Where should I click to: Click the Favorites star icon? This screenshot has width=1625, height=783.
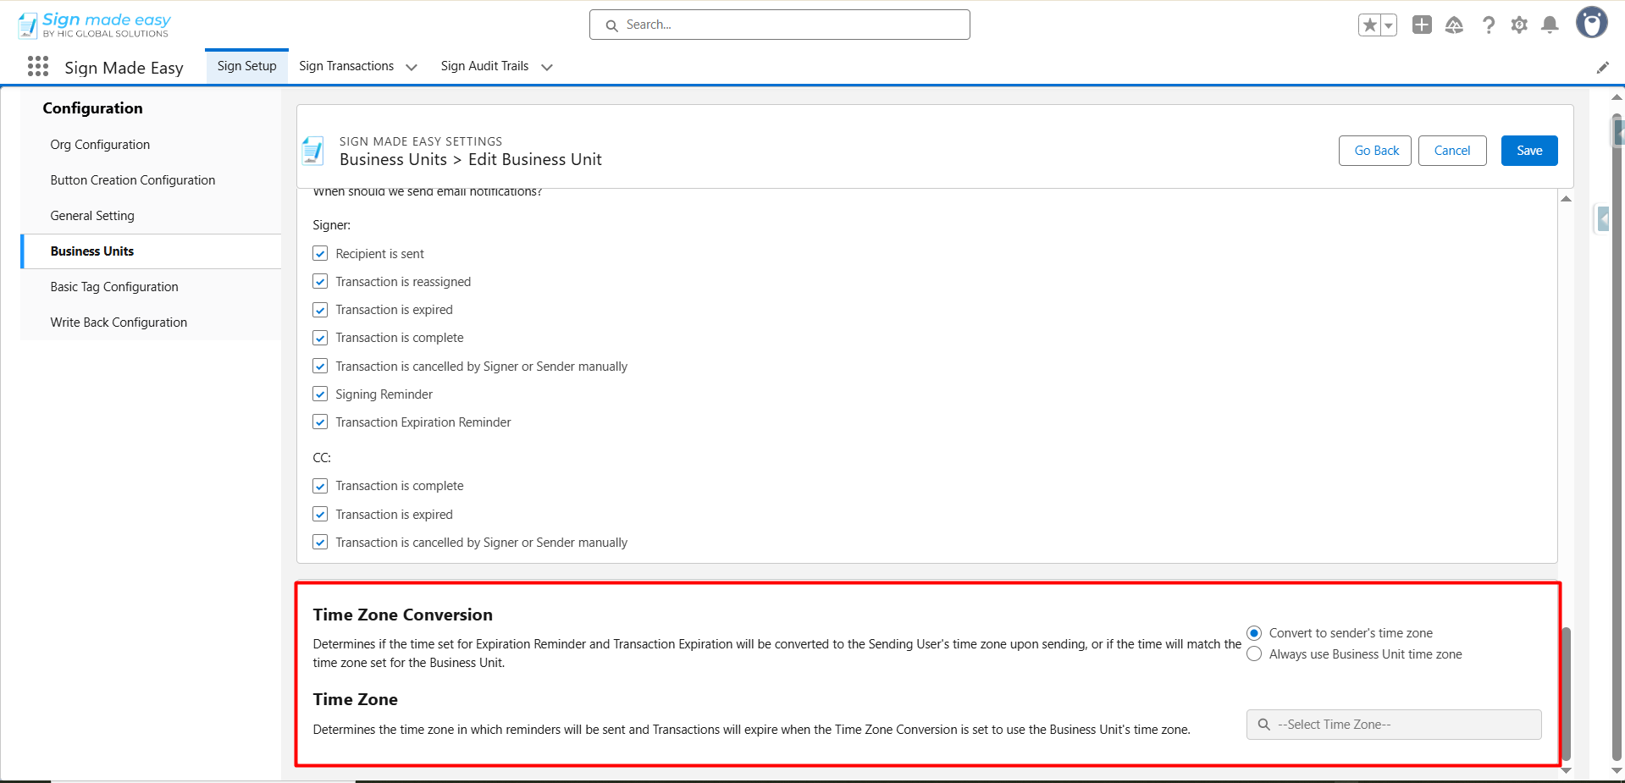coord(1369,25)
